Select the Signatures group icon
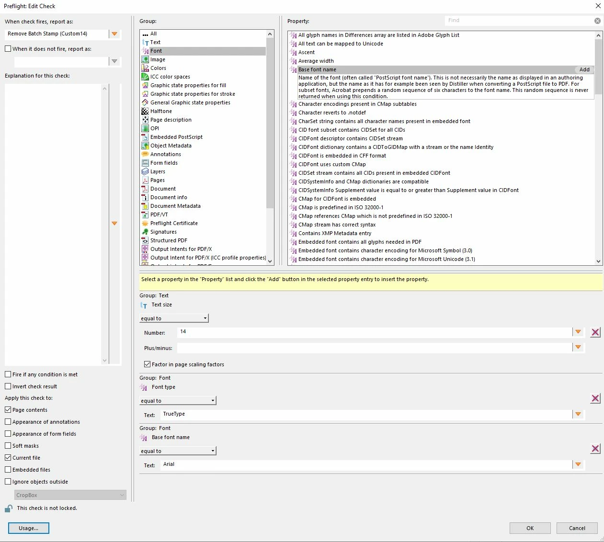This screenshot has width=604, height=542. click(x=145, y=232)
